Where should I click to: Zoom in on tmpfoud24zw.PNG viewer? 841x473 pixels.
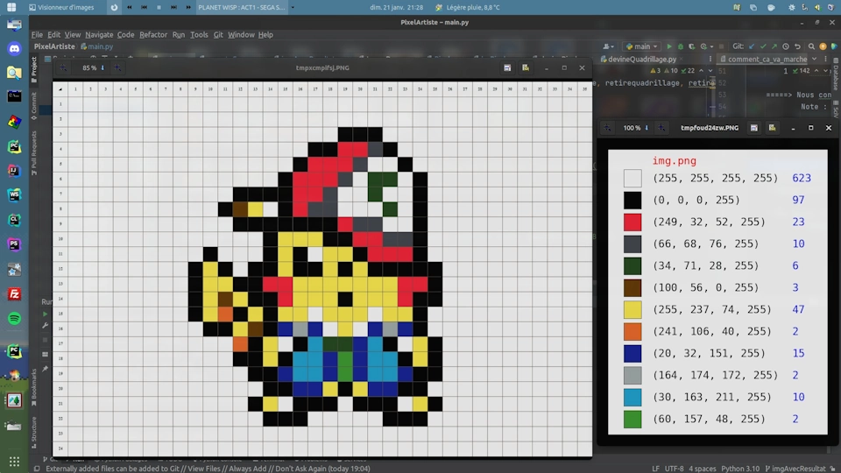pos(661,128)
